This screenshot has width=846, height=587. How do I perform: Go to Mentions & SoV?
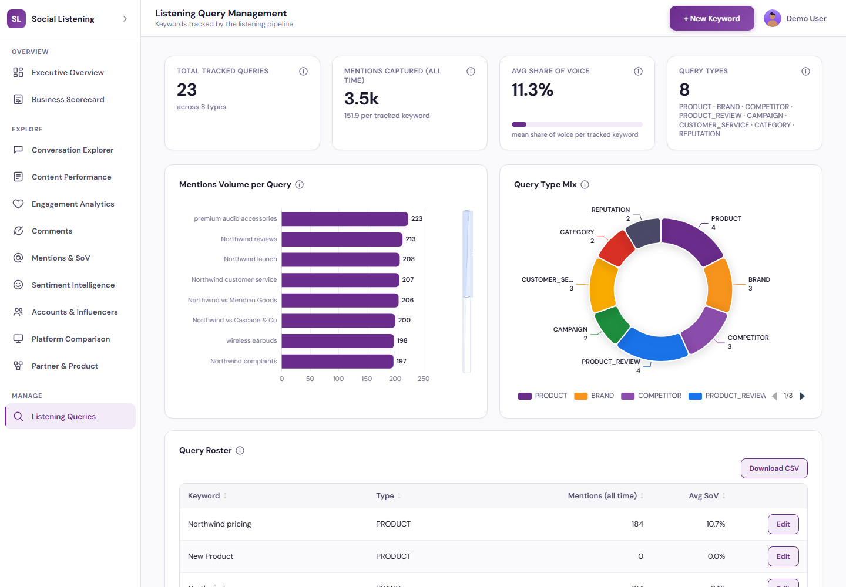pyautogui.click(x=70, y=258)
